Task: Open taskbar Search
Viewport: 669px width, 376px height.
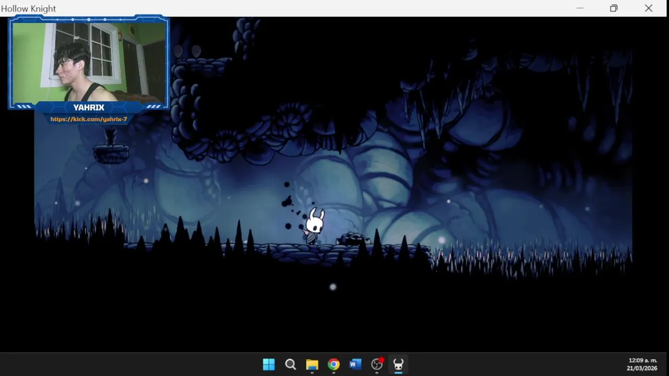Action: click(291, 364)
